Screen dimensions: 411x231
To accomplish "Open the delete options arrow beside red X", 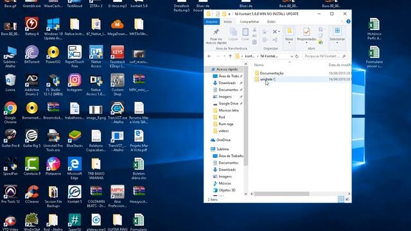I will tap(279, 31).
